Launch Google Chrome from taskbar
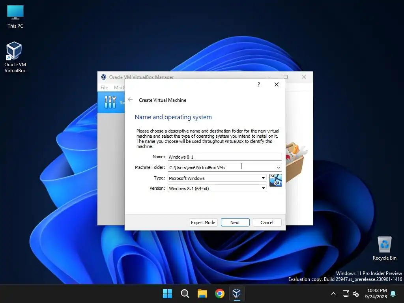Image resolution: width=404 pixels, height=303 pixels. (x=219, y=294)
